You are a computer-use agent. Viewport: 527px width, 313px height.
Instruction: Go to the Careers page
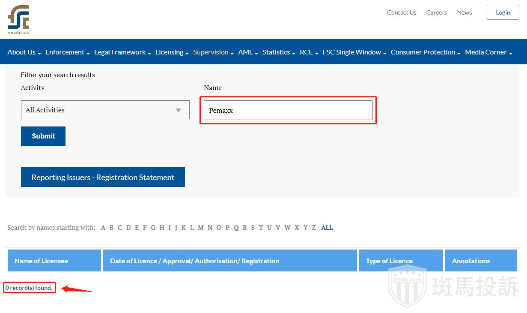pyautogui.click(x=436, y=12)
